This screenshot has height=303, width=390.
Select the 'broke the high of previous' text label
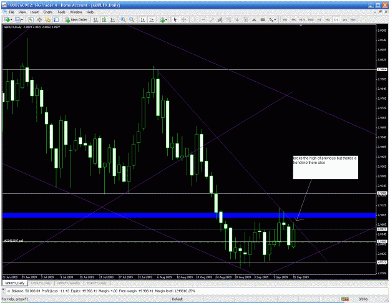[325, 167]
